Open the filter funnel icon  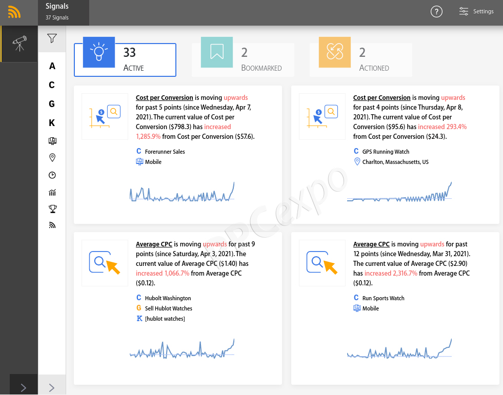click(x=52, y=38)
